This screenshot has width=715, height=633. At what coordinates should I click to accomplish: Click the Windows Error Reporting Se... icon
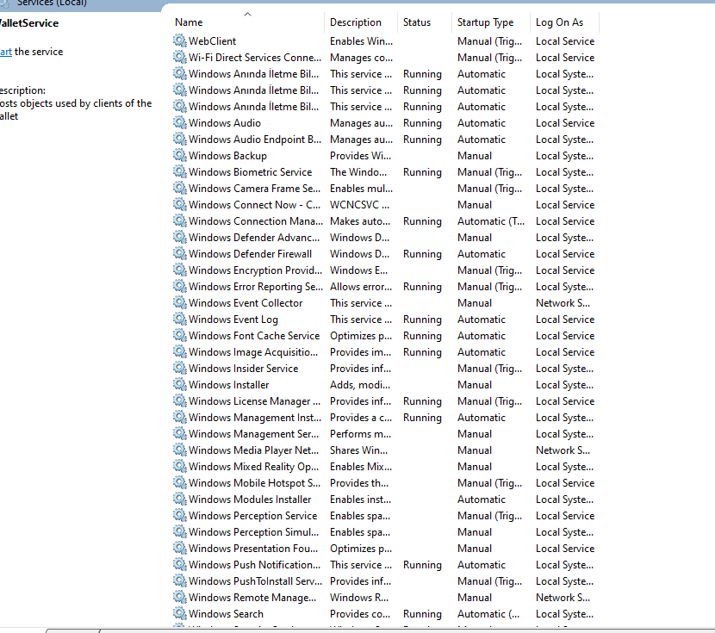tap(180, 287)
